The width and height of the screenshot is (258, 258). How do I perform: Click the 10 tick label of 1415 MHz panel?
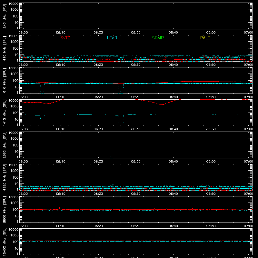click(16, 119)
